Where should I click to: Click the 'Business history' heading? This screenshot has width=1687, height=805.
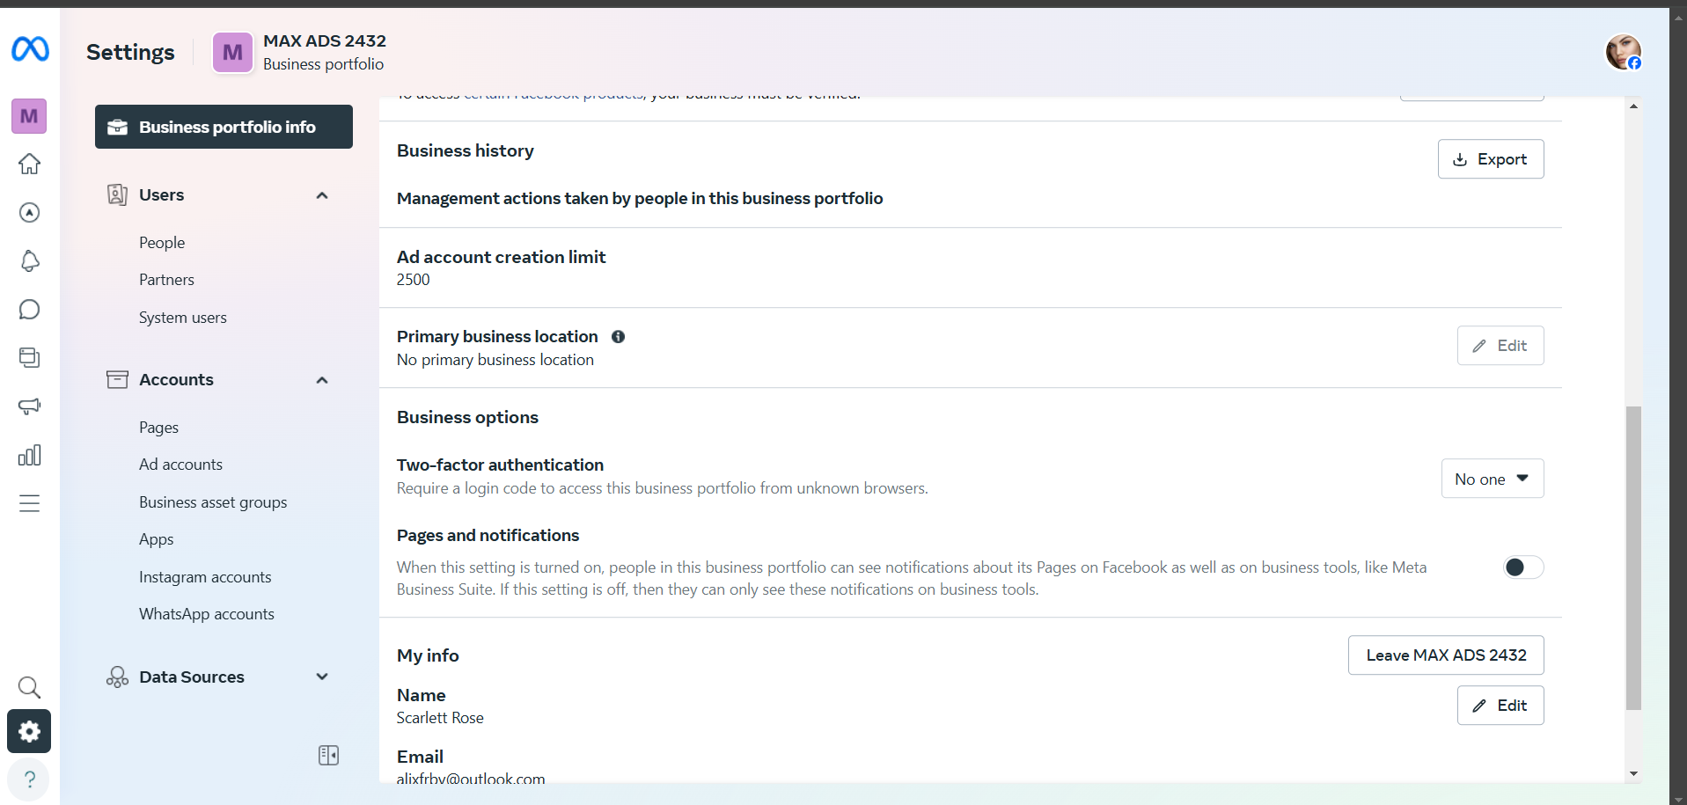tap(466, 150)
